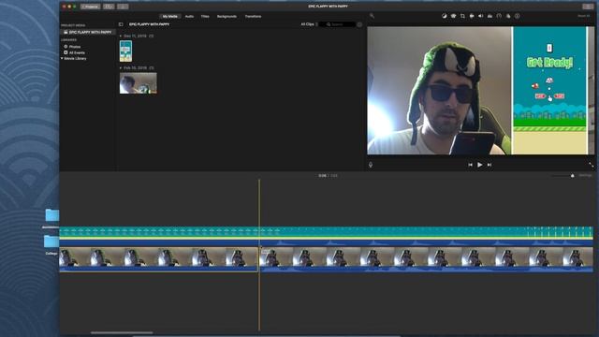Click the import media down-arrow button

[123, 7]
